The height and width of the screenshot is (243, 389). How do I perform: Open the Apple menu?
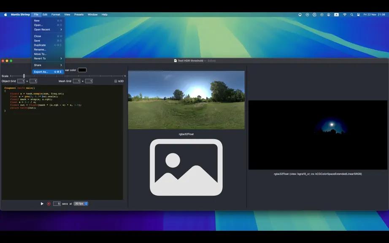(5, 15)
